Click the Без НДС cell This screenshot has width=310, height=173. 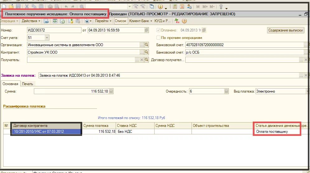135,132
